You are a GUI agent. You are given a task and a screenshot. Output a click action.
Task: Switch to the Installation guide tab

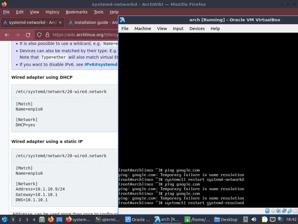[x=93, y=22]
